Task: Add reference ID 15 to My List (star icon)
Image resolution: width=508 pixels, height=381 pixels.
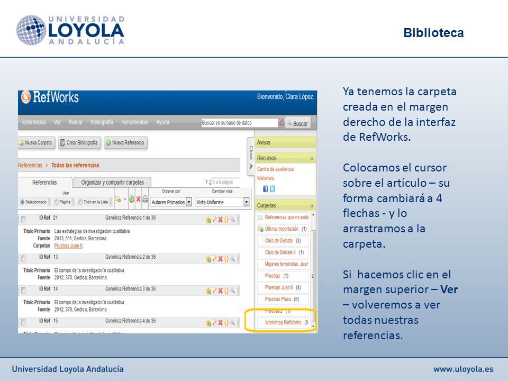Action: click(x=208, y=323)
